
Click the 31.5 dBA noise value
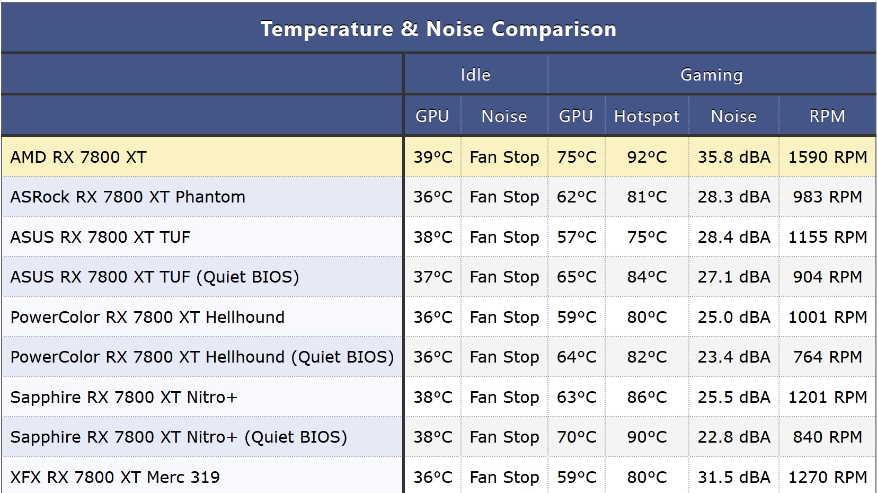tap(733, 477)
